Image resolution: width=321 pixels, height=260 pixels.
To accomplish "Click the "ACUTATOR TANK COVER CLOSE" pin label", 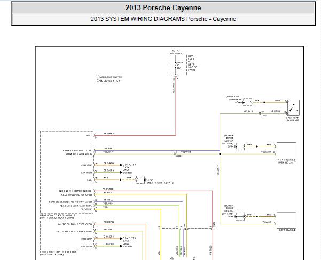I will [x=74, y=232].
